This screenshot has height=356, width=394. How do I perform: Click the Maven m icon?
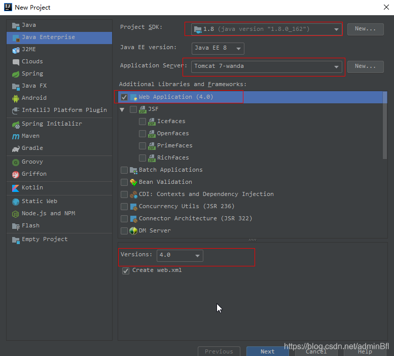tap(16, 136)
